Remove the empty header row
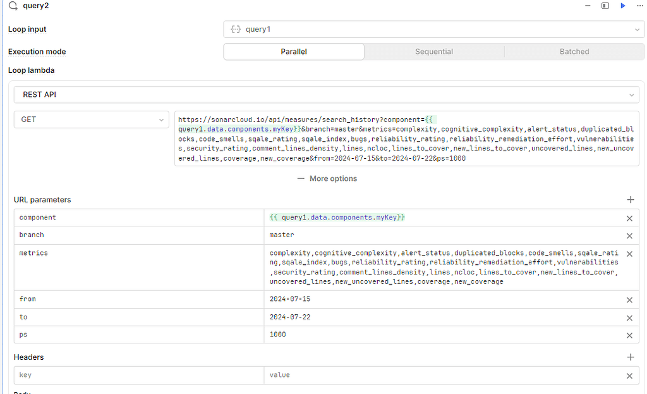The image size is (647, 394). click(x=629, y=376)
